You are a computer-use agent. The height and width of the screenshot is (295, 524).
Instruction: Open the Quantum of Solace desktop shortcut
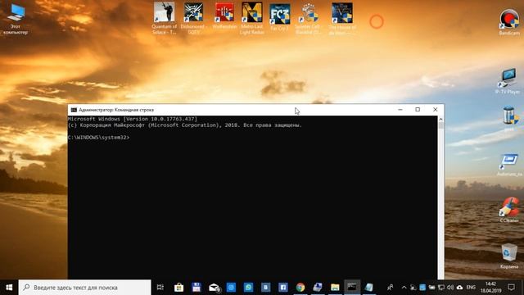(x=164, y=18)
